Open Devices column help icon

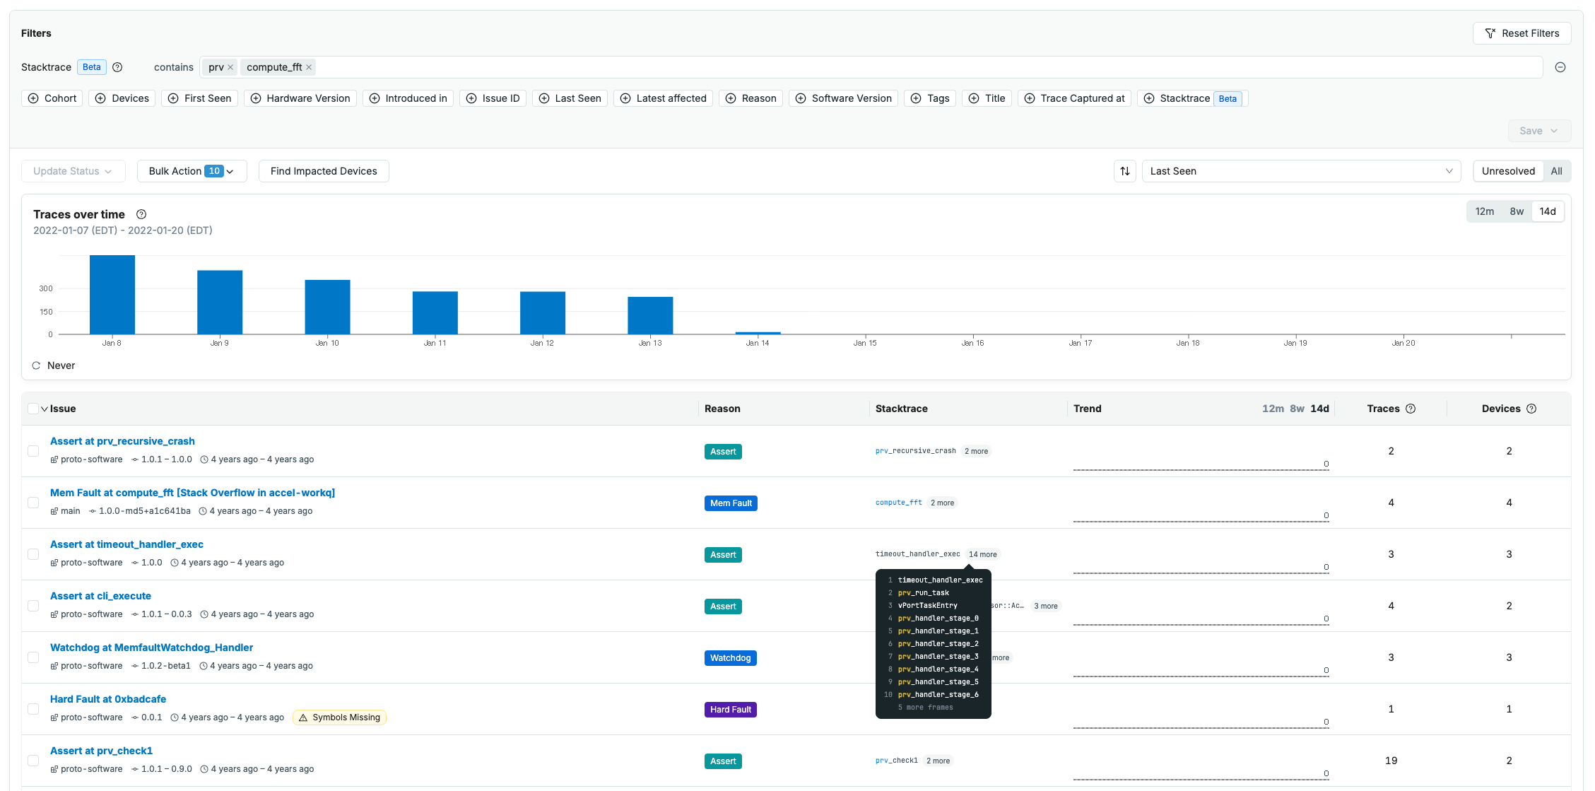pos(1531,409)
